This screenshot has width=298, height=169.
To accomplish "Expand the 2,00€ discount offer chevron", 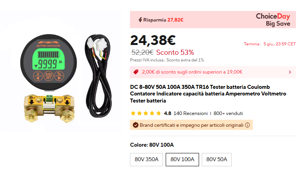I will point(290,72).
